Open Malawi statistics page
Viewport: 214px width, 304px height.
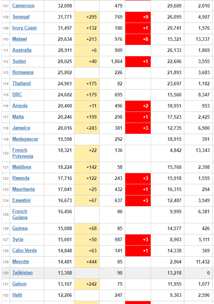(x=20, y=39)
